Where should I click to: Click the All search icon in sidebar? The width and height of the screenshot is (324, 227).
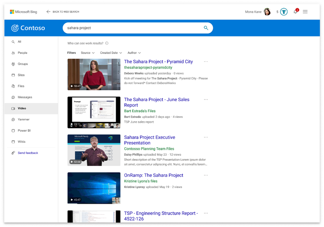[13, 42]
